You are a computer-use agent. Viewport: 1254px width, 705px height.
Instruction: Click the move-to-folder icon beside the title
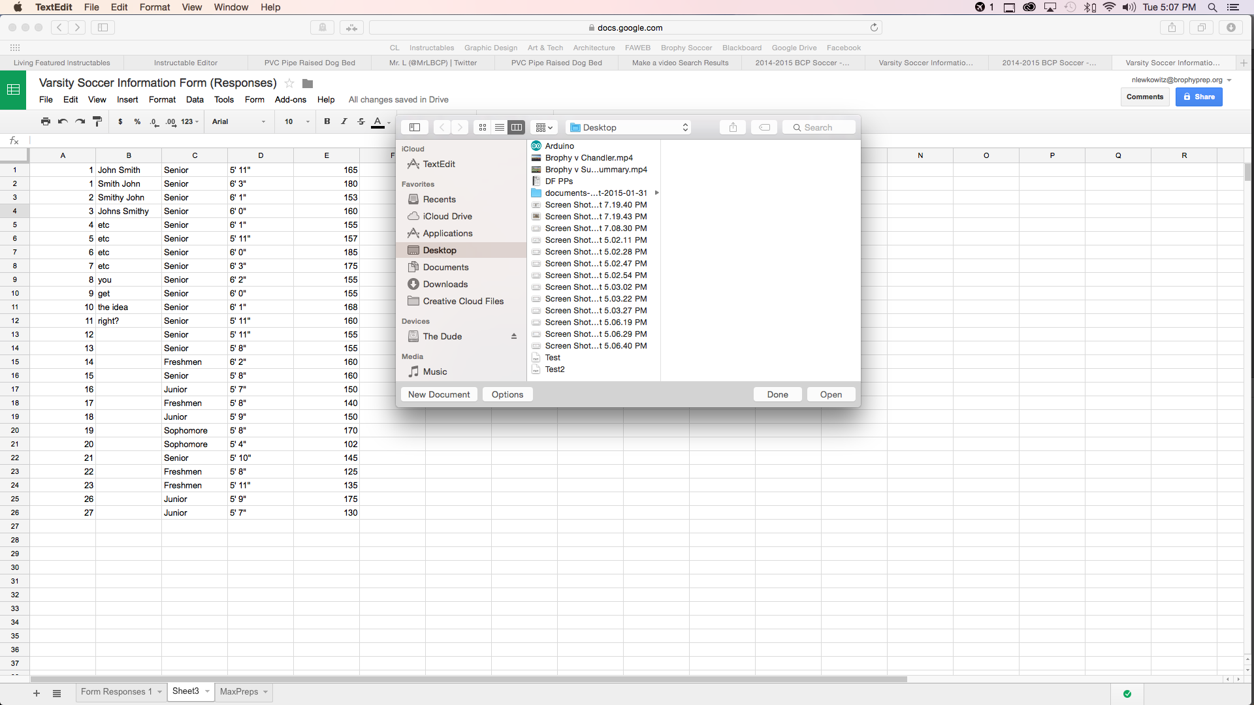click(x=308, y=84)
